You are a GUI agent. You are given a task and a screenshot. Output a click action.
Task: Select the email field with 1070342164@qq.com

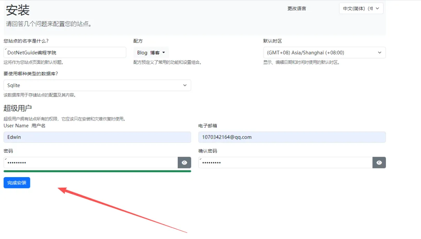coord(292,137)
